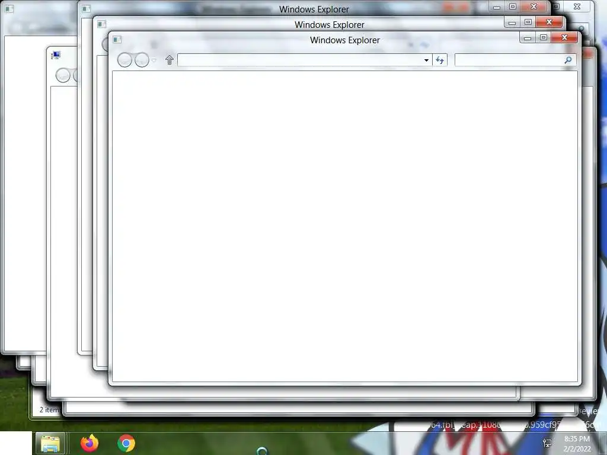Click the magnifier search icon in the front window

pos(568,60)
